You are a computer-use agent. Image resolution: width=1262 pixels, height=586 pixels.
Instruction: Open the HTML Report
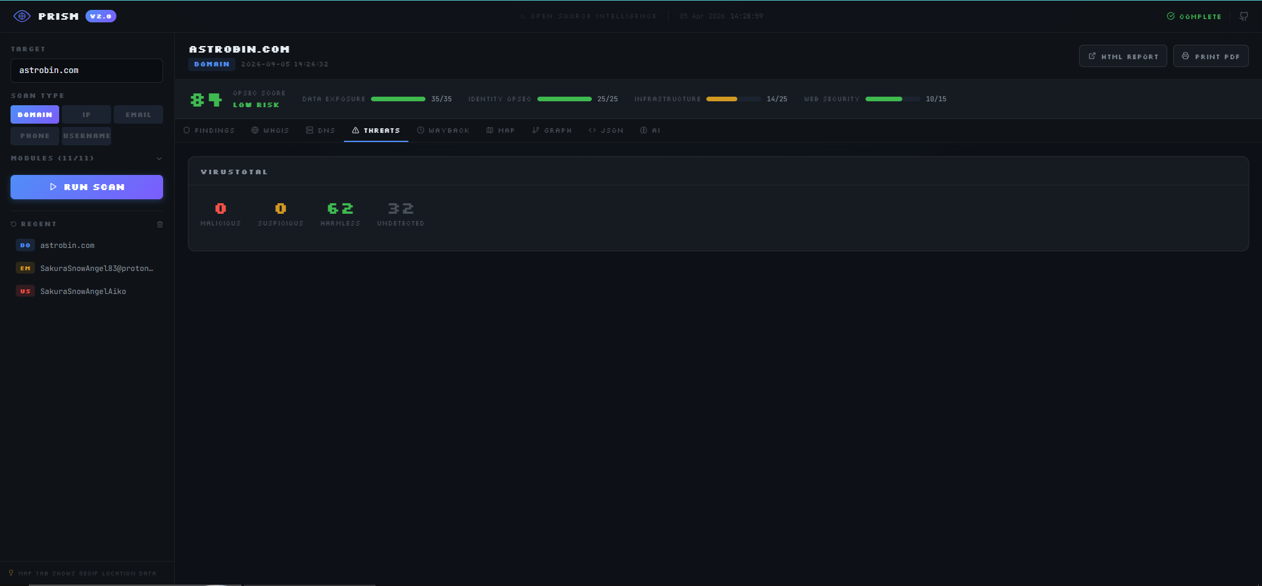tap(1123, 56)
